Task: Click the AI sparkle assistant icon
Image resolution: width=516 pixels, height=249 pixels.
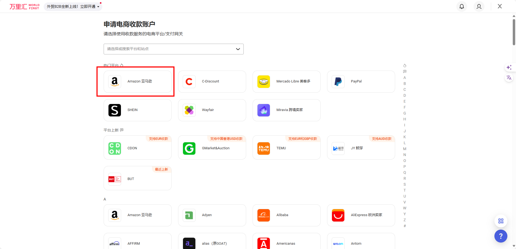Action: pos(509,67)
